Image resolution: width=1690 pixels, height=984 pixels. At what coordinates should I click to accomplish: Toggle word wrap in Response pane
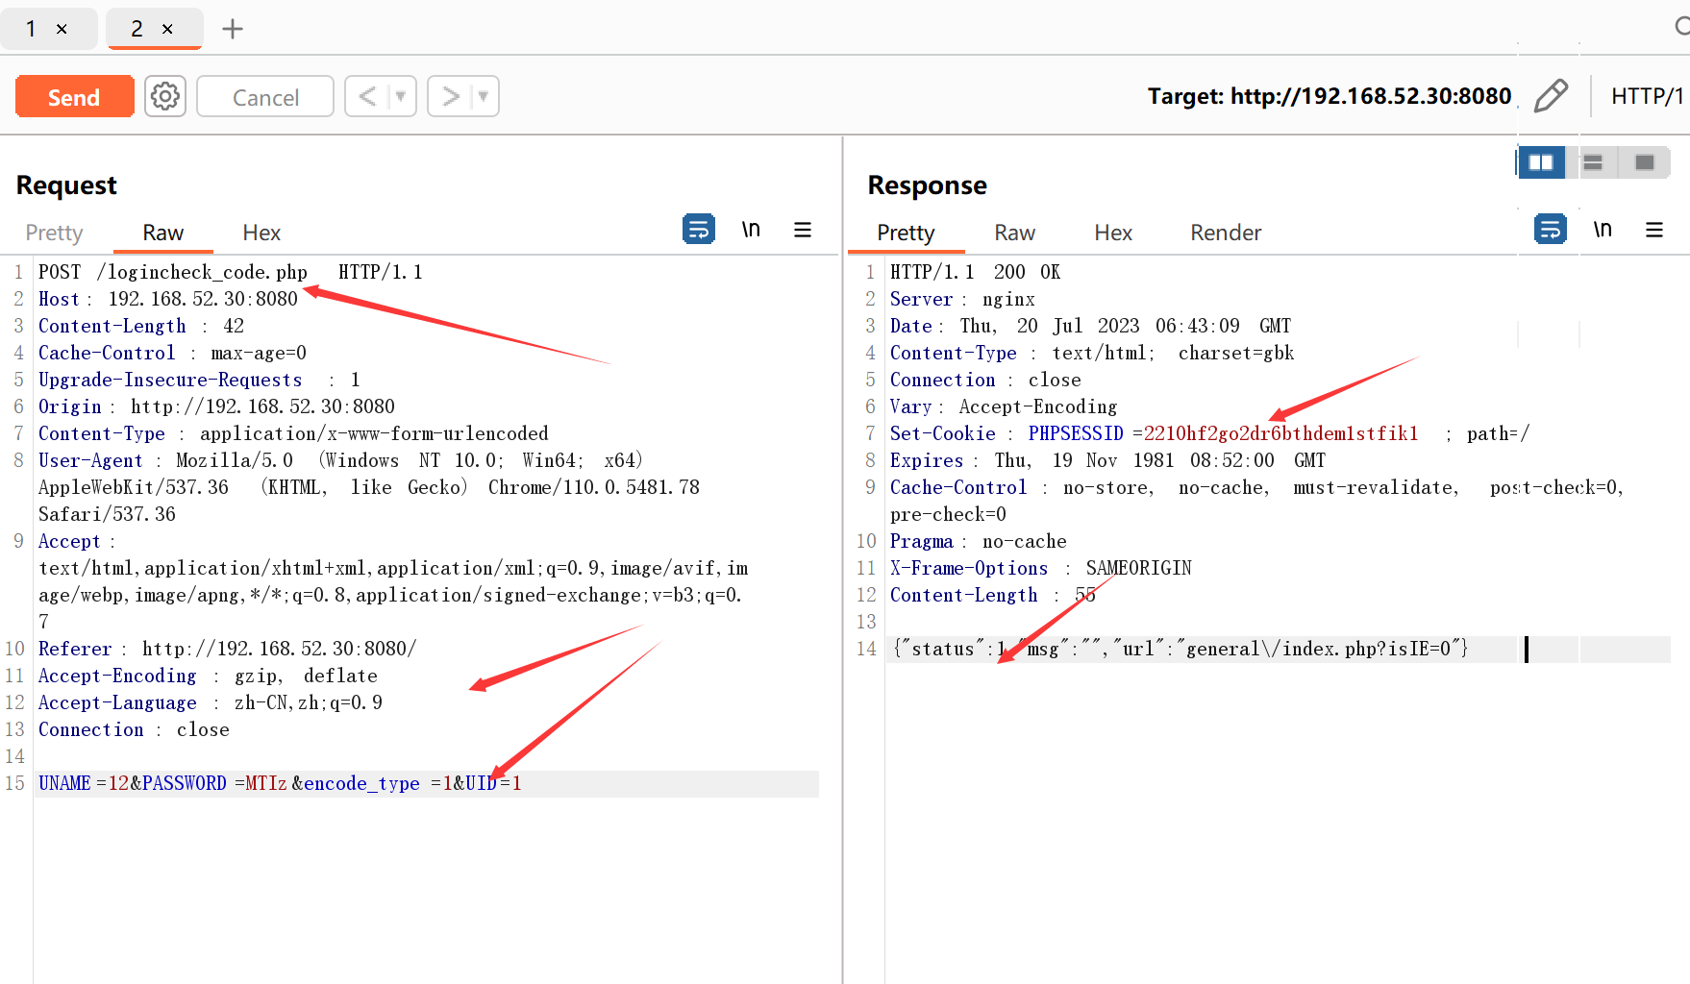point(1551,229)
